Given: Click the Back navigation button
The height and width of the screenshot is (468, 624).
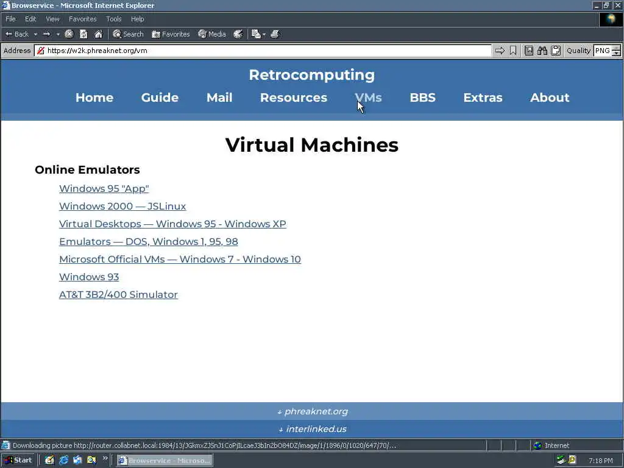Looking at the screenshot, I should (17, 34).
